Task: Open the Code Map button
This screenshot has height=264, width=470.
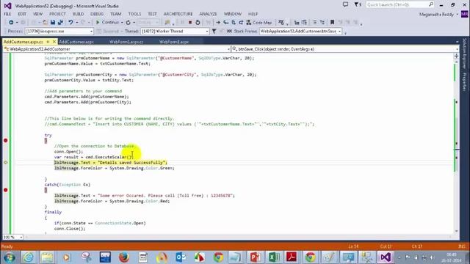Action: (x=259, y=23)
